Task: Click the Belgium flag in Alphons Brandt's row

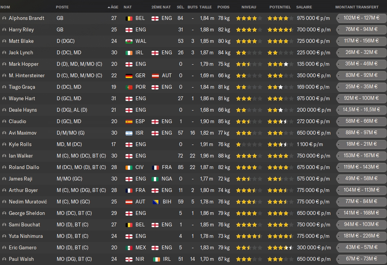Action: pyautogui.click(x=129, y=18)
